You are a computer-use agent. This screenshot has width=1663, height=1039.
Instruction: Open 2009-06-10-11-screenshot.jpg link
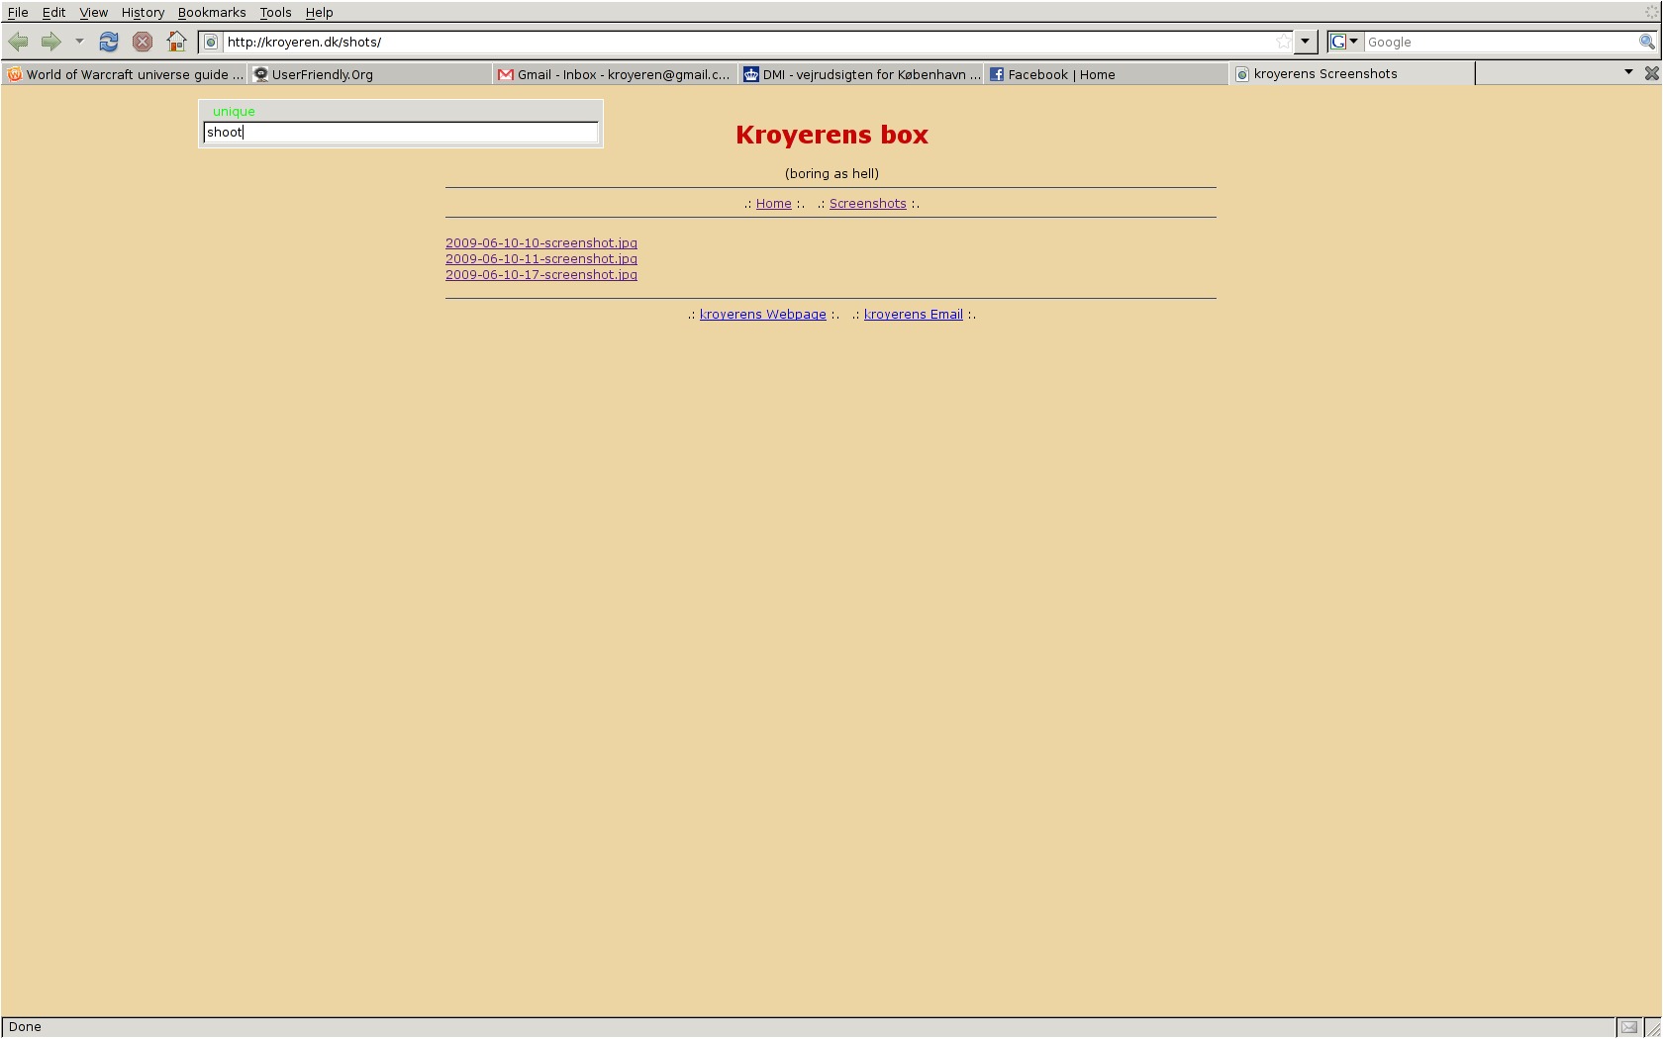point(541,259)
